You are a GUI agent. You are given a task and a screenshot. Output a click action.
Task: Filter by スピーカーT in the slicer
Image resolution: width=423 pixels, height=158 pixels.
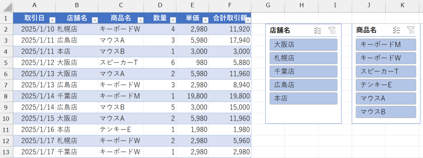click(x=386, y=72)
